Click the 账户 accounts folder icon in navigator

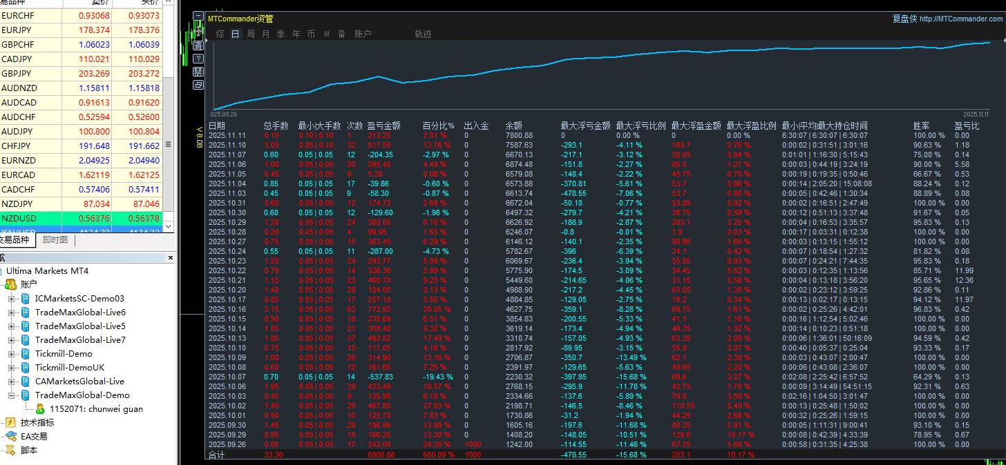pyautogui.click(x=11, y=284)
